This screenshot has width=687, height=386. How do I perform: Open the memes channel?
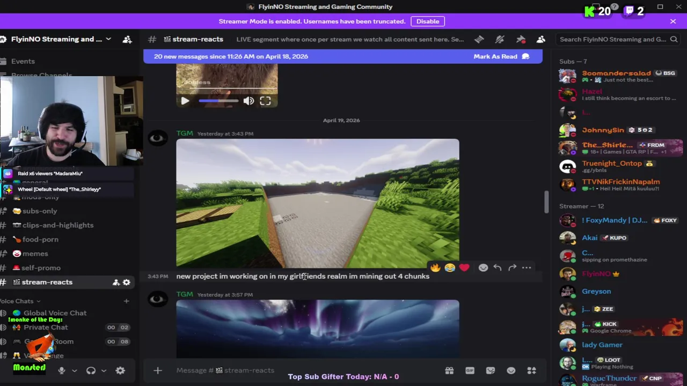pyautogui.click(x=35, y=254)
